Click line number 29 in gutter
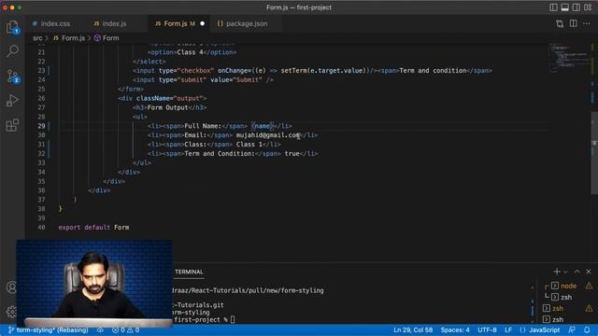 coord(41,126)
